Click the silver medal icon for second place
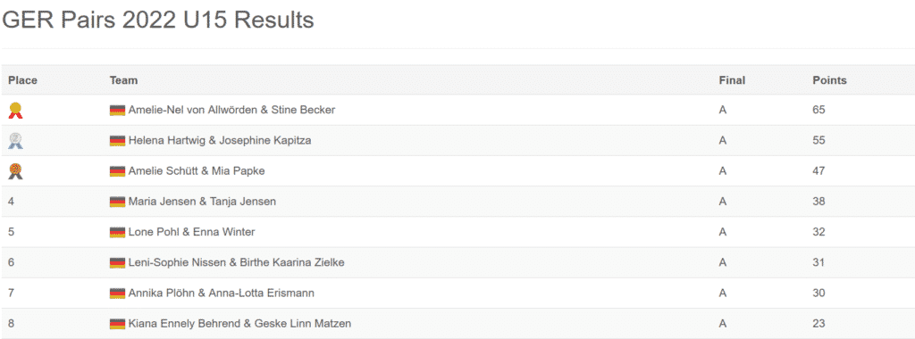Image resolution: width=915 pixels, height=339 pixels. click(16, 140)
